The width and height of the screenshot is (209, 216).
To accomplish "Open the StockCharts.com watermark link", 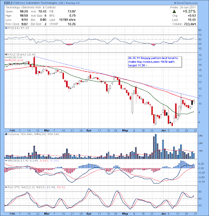I will 186,3.
